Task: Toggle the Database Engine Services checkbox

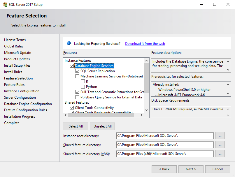Action: 72,66
